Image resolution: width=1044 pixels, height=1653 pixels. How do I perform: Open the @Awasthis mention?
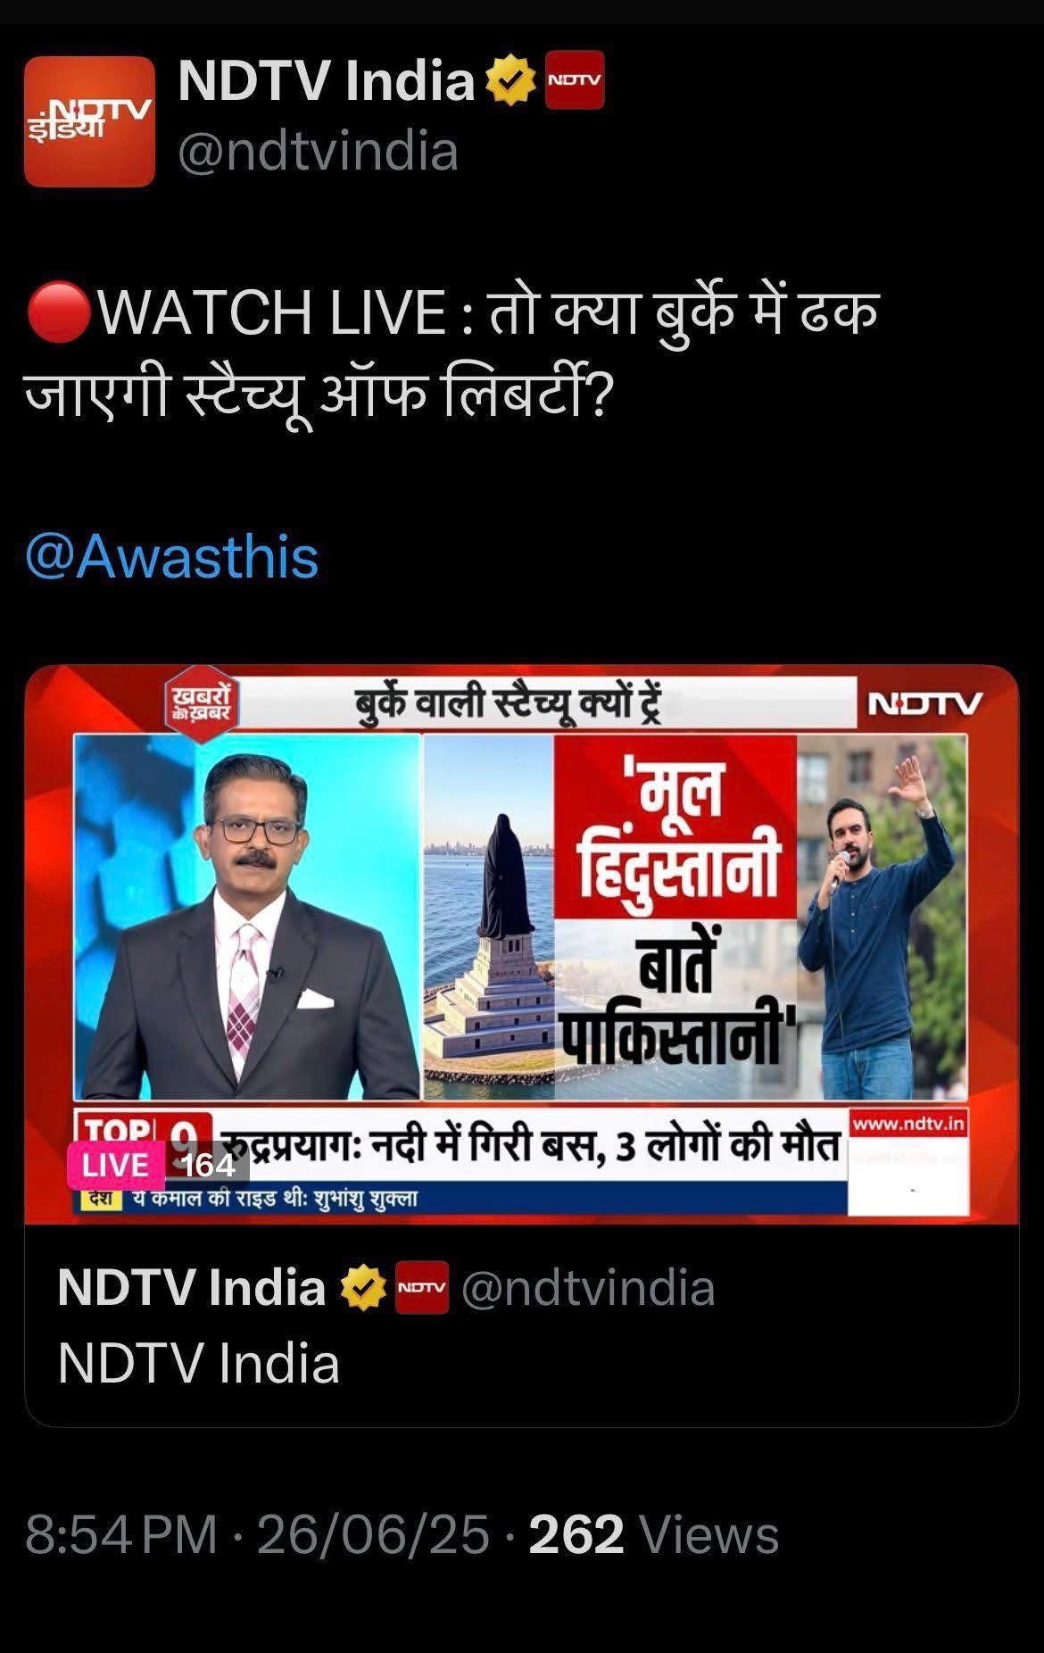point(171,556)
